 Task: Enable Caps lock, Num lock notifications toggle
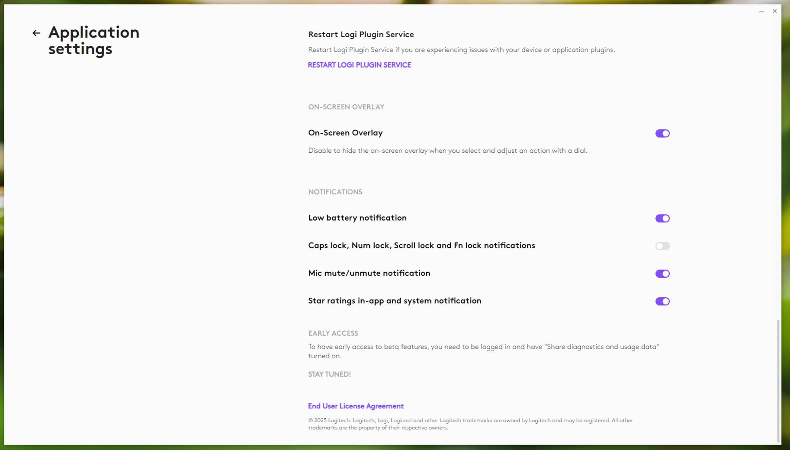[662, 246]
